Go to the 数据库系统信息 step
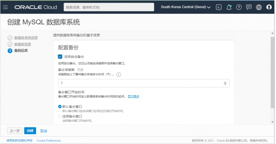The width and height of the screenshot is (276, 144). coord(26,38)
